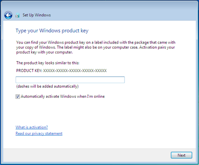Open 'Read our privacy statement' link

[39, 134]
